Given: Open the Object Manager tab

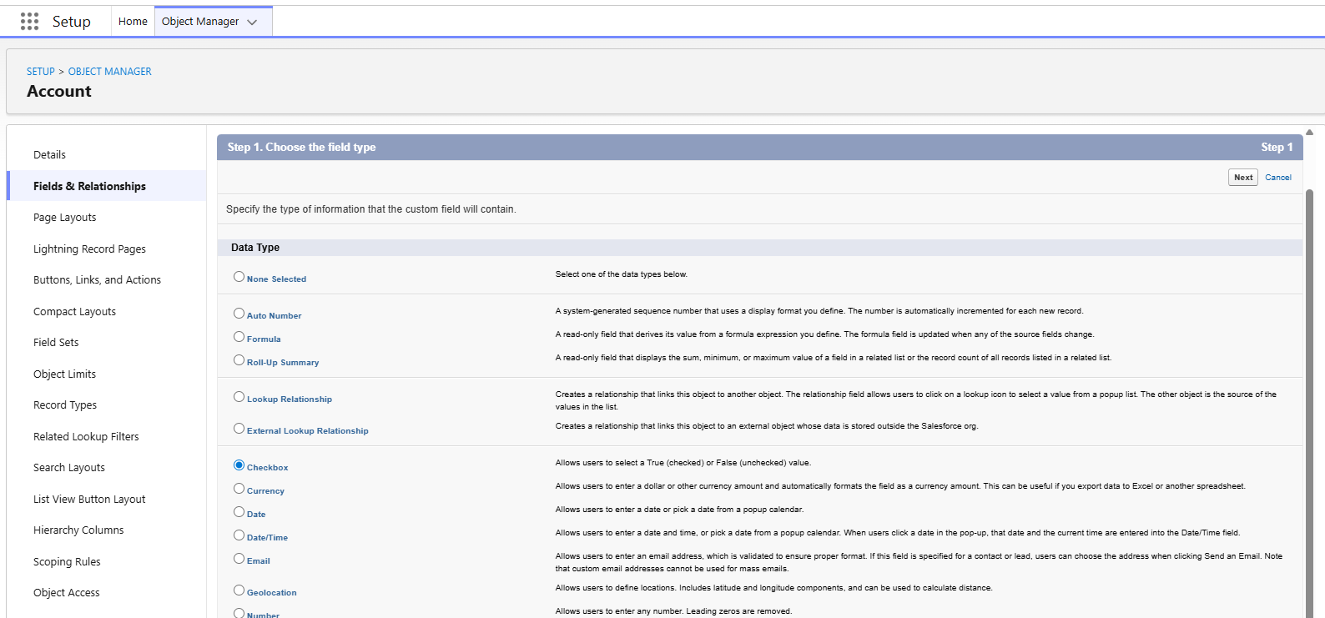Looking at the screenshot, I should click(200, 22).
